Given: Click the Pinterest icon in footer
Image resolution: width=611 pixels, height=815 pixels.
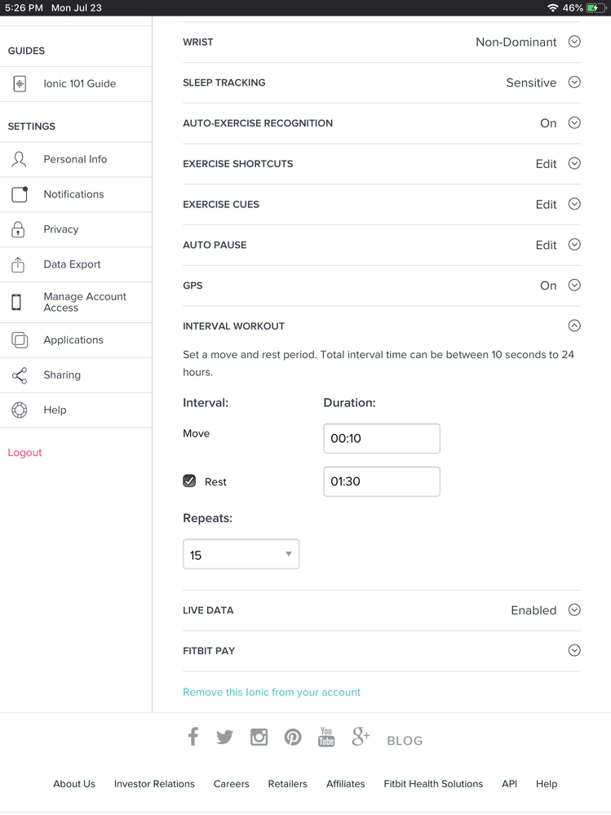Looking at the screenshot, I should 293,737.
